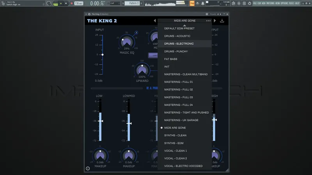Click the toolbar icon right of orange playlist
The image size is (312, 175).
click(x=197, y=3)
